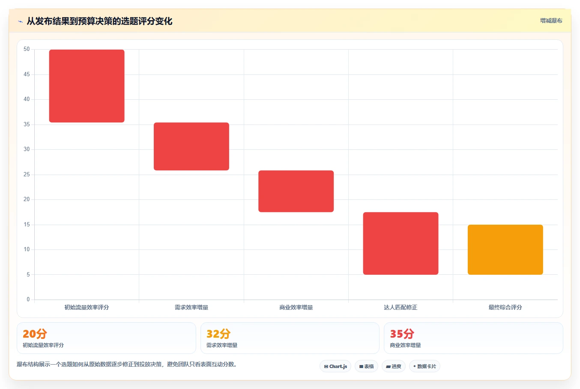
Task: Click the orange 最终综合评分 bar
Action: (x=505, y=249)
